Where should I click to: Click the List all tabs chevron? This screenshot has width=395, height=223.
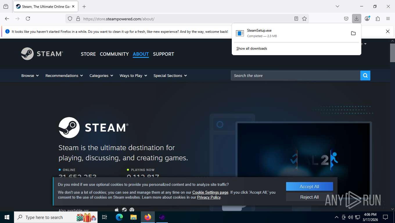click(337, 6)
